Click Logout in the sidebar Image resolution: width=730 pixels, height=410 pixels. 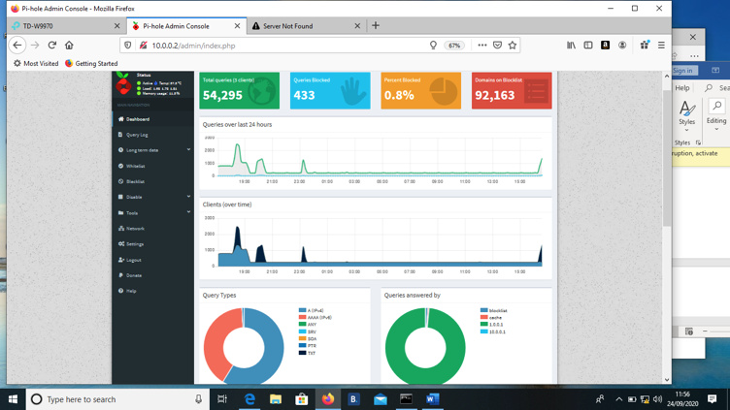(133, 260)
